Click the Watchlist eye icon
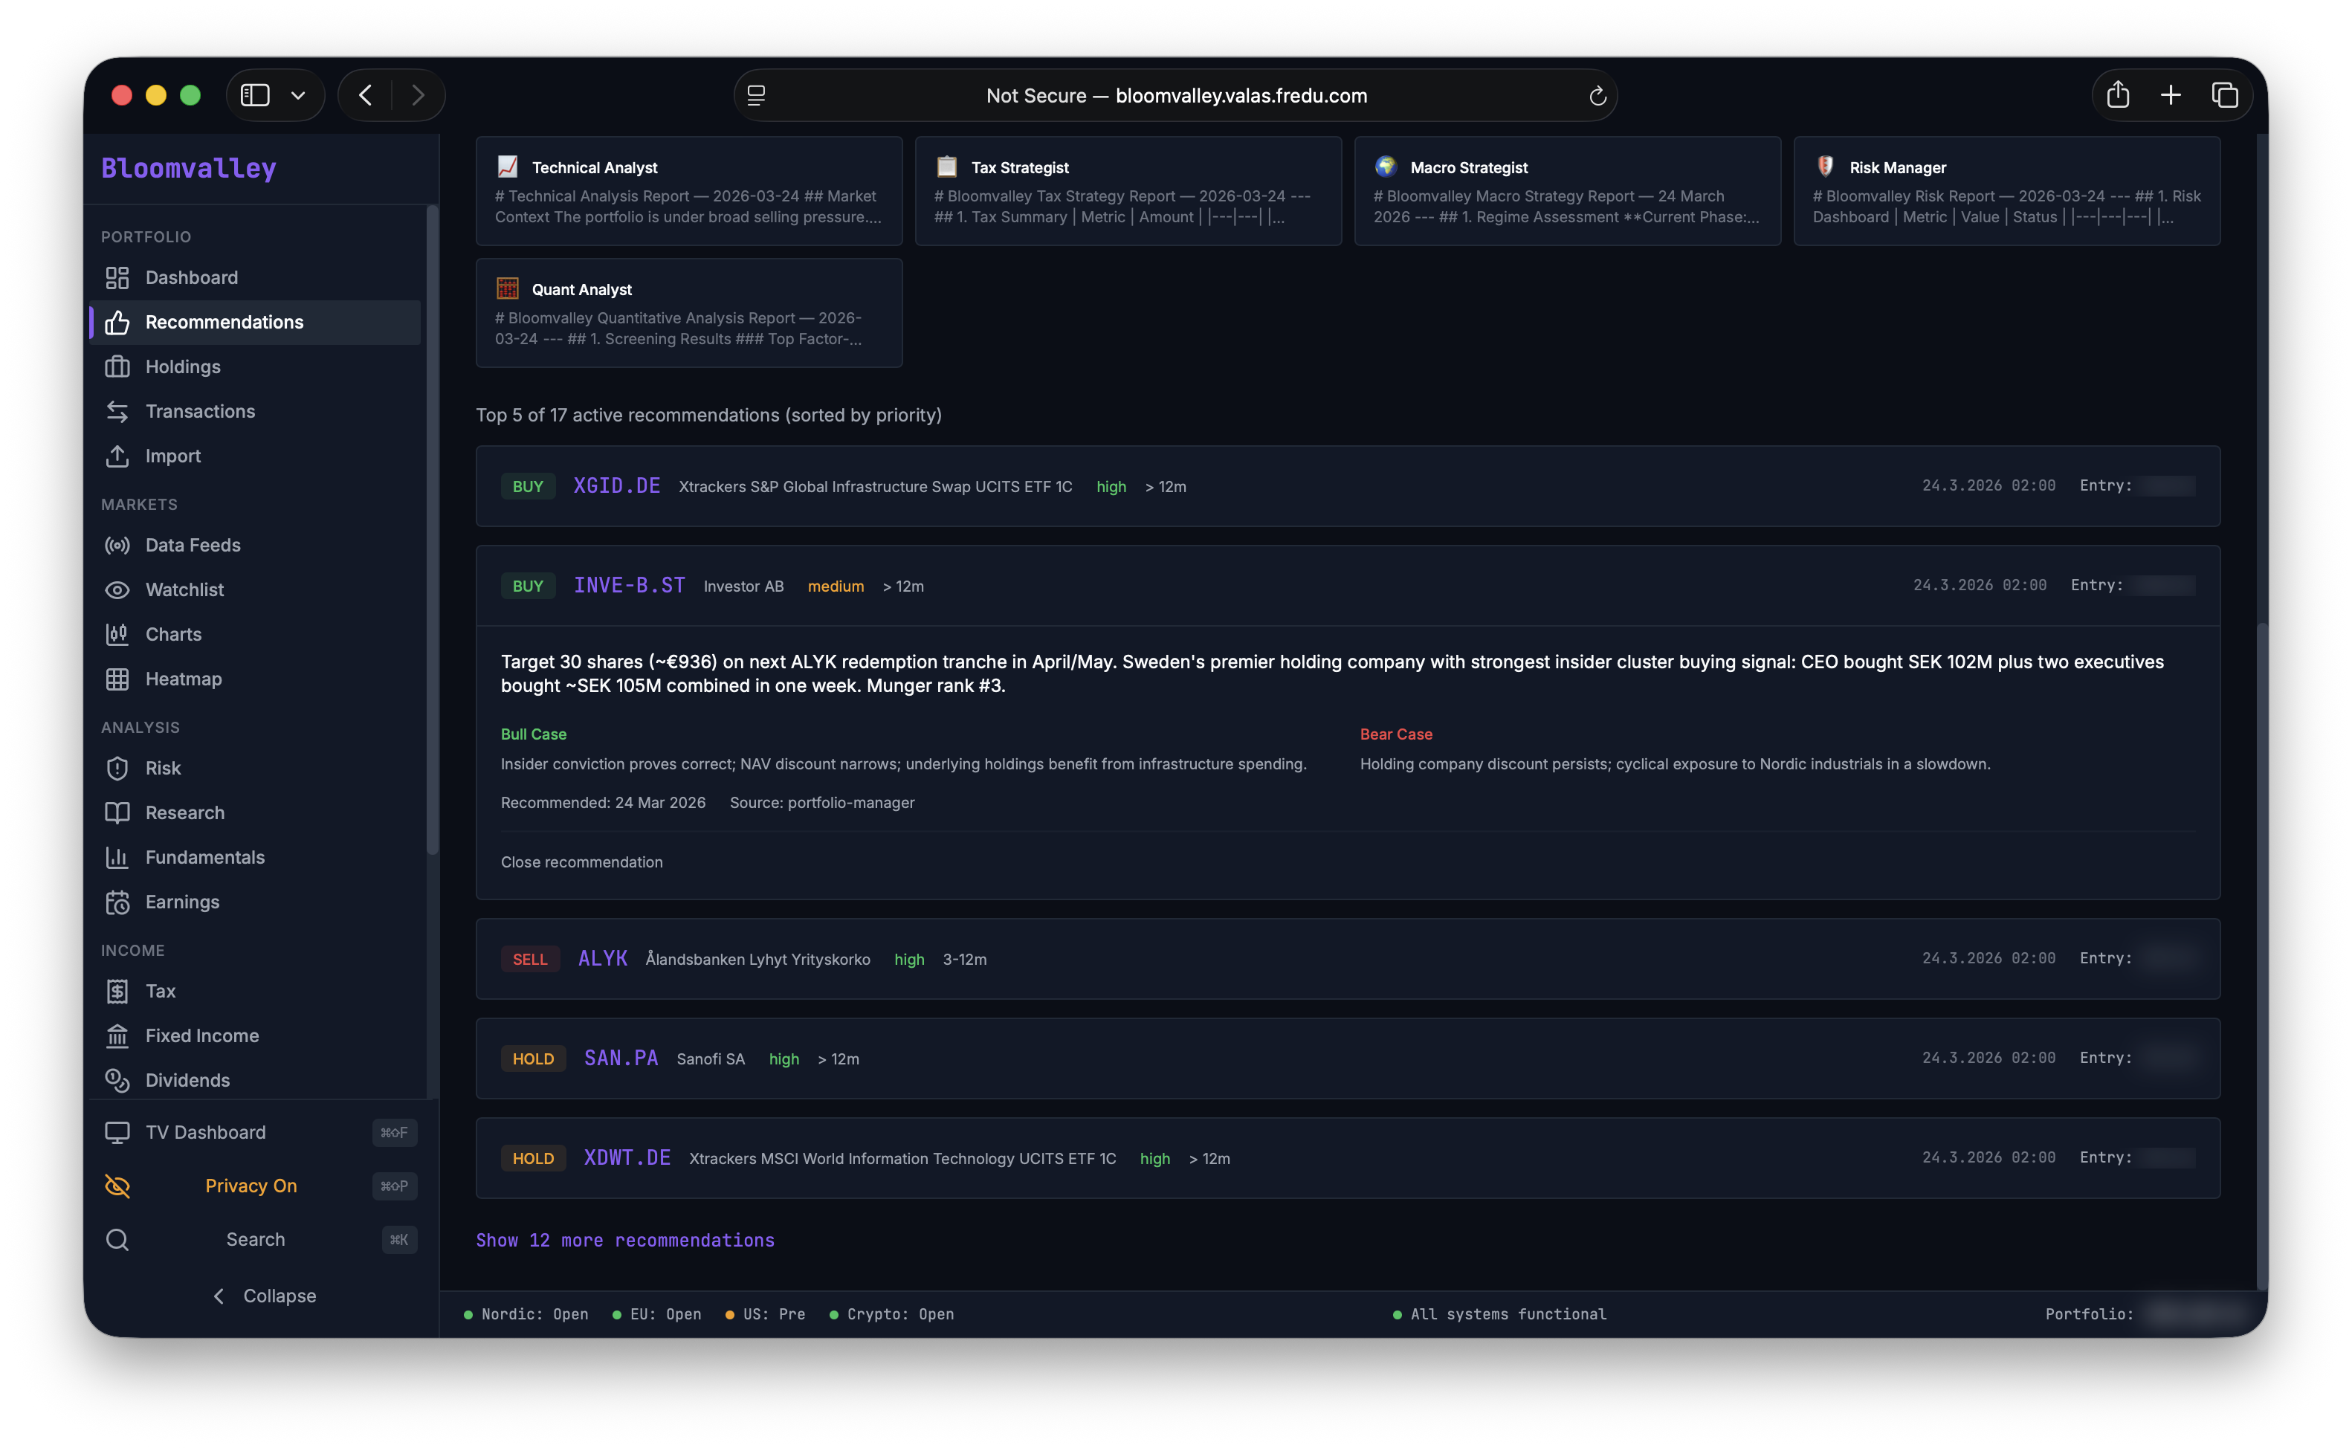 (117, 590)
